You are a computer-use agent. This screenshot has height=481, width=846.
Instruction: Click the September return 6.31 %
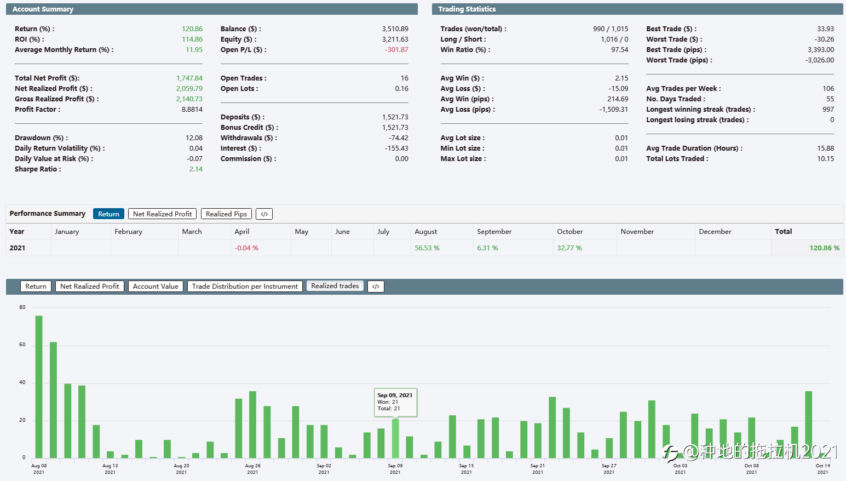(x=487, y=248)
